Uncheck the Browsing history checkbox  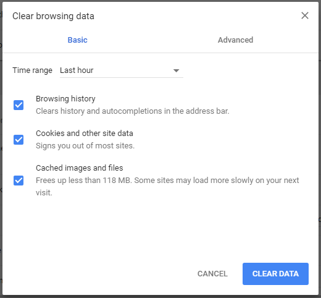19,105
